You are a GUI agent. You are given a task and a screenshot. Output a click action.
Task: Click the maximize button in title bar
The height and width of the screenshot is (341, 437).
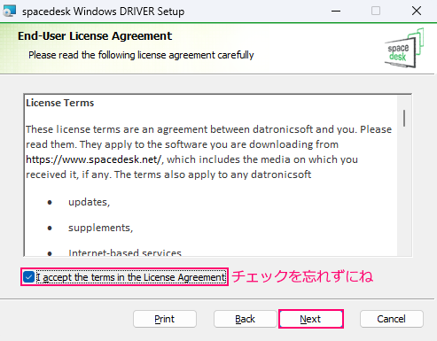coord(376,12)
